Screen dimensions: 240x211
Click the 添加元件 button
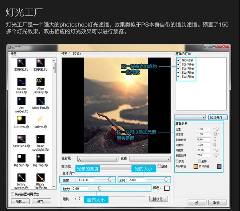(218, 117)
